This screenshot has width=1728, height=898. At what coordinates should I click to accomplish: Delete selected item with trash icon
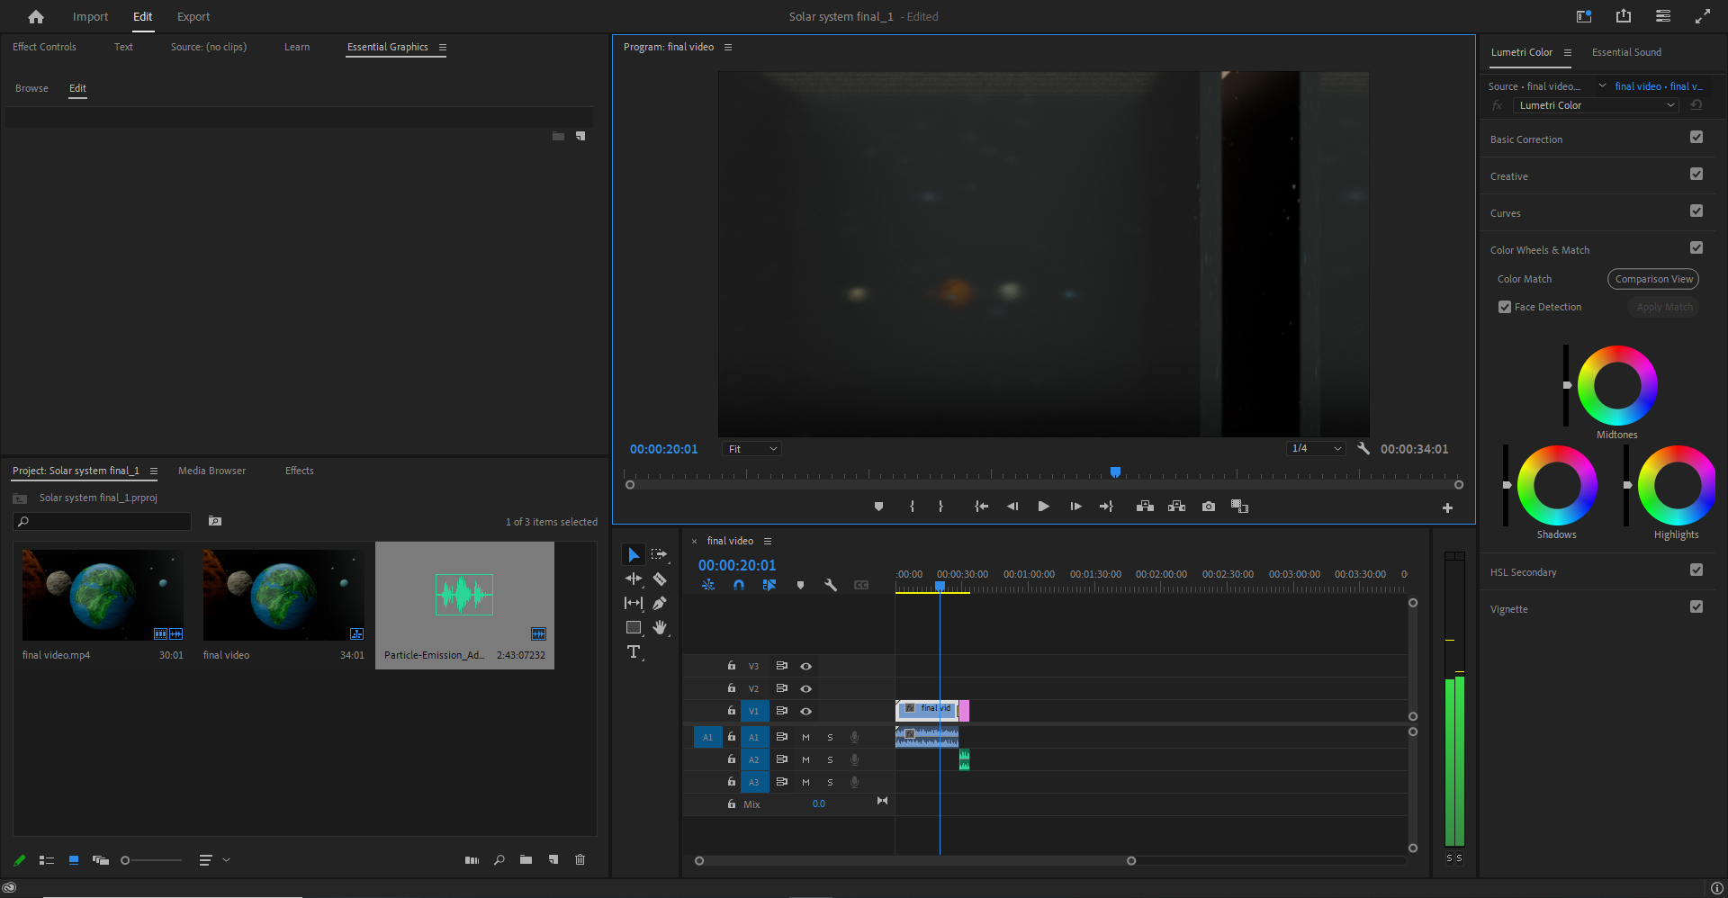(x=580, y=860)
